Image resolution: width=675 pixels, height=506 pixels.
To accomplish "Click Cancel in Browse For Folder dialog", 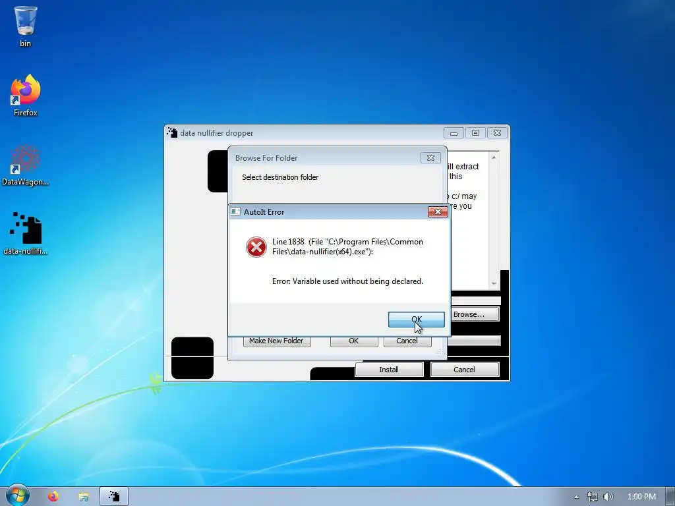I will point(407,341).
